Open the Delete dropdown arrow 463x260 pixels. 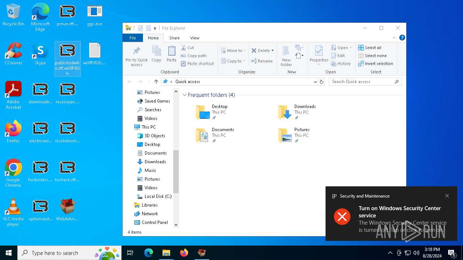[272, 51]
